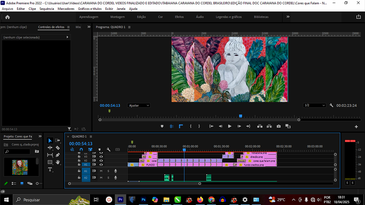Click the Quick Export share icon
The height and width of the screenshot is (205, 365).
[x=359, y=17]
